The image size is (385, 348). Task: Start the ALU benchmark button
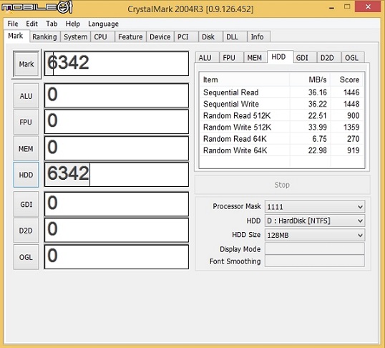pyautogui.click(x=26, y=96)
